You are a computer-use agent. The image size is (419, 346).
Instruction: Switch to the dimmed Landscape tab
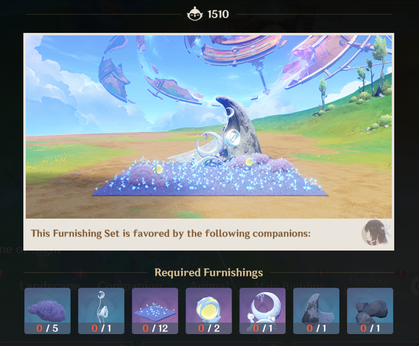50,285
